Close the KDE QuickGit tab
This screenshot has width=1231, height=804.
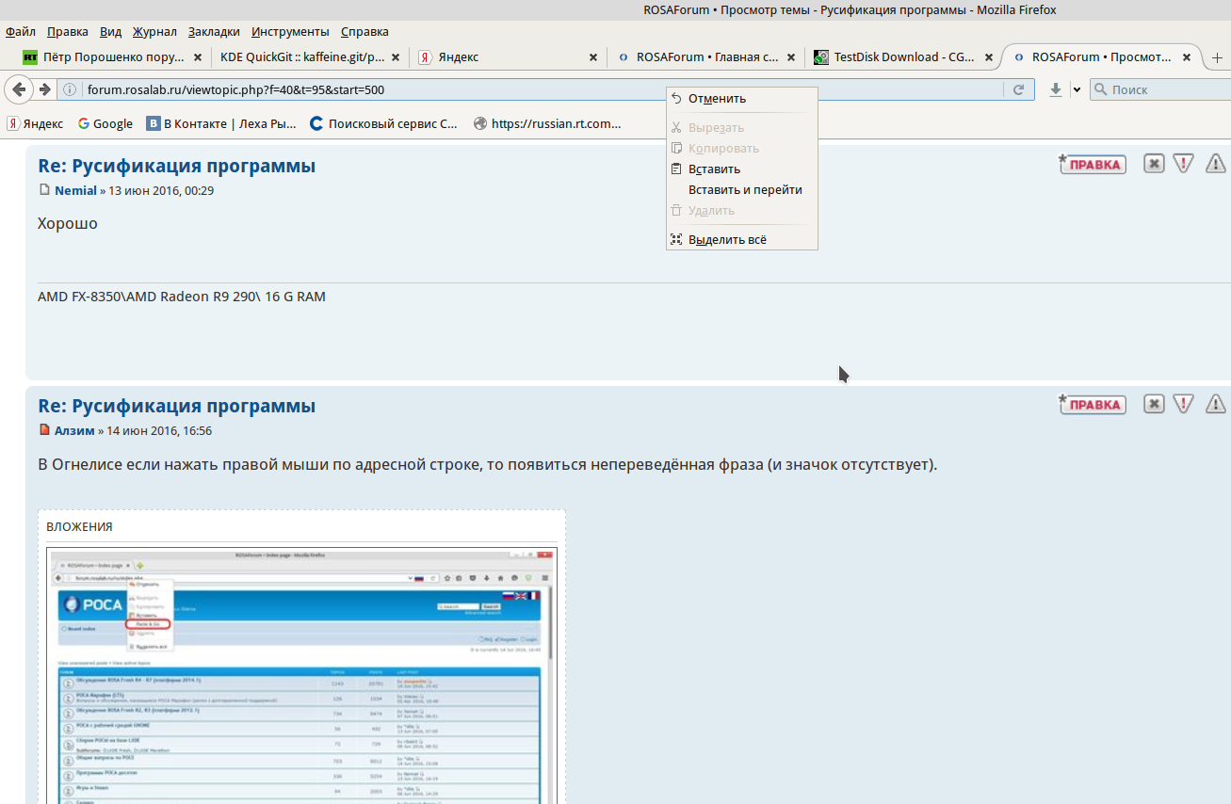tap(396, 57)
